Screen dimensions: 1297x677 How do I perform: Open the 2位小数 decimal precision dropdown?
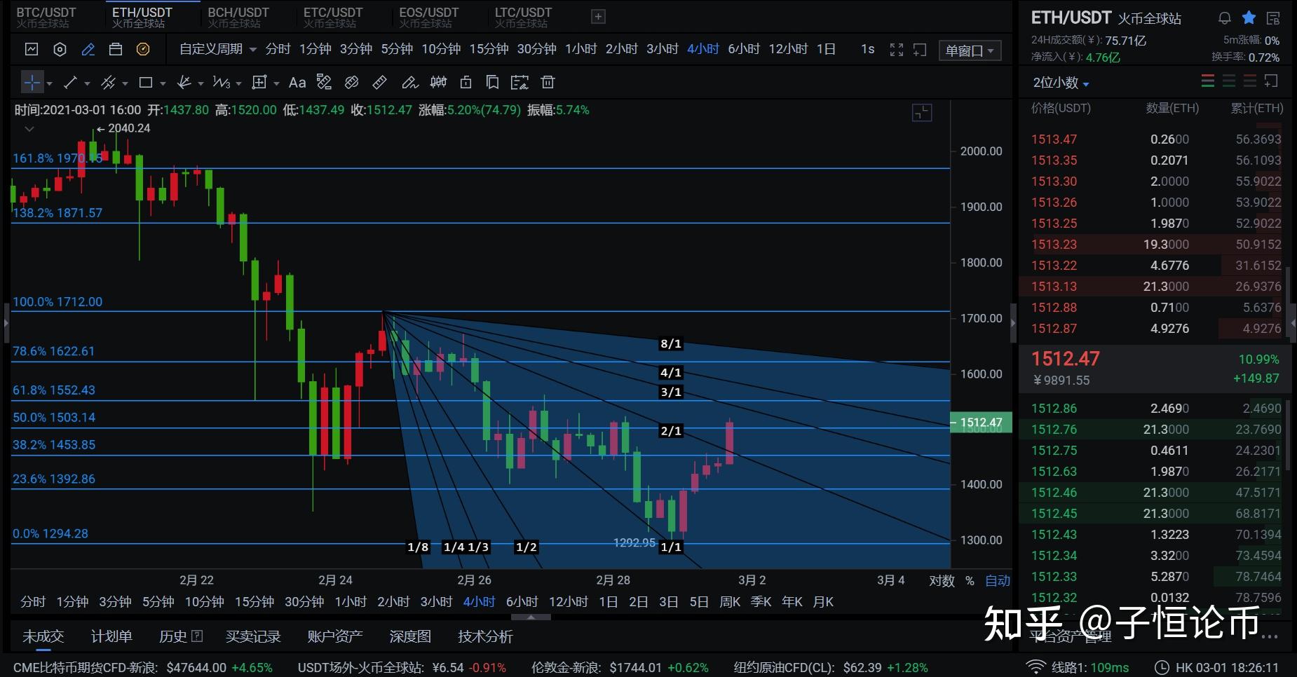point(1061,83)
